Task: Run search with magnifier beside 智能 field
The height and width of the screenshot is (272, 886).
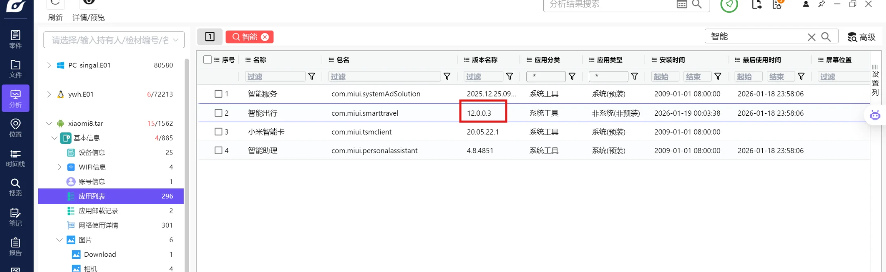Action: click(826, 37)
